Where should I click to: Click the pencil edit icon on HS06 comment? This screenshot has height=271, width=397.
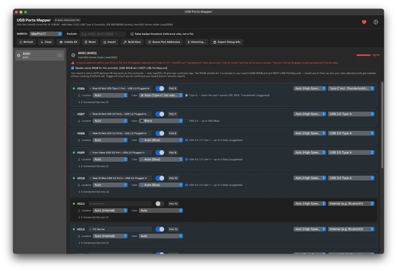90,89
